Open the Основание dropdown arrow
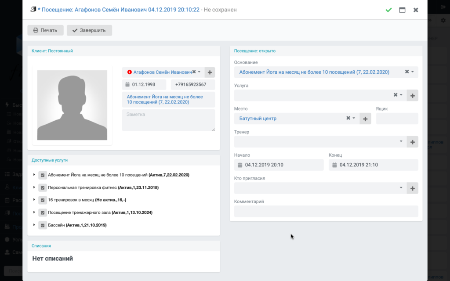 point(412,72)
